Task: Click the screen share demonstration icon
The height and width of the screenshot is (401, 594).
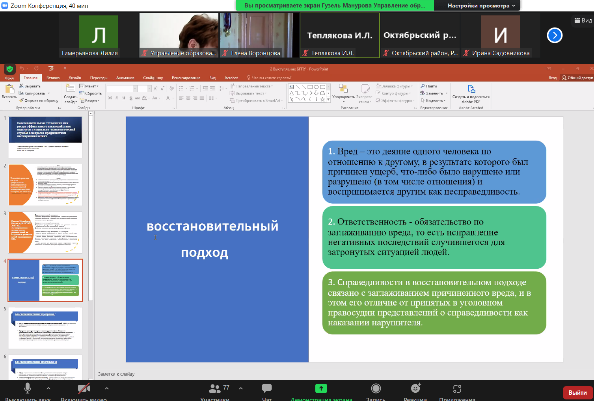Action: click(x=321, y=389)
